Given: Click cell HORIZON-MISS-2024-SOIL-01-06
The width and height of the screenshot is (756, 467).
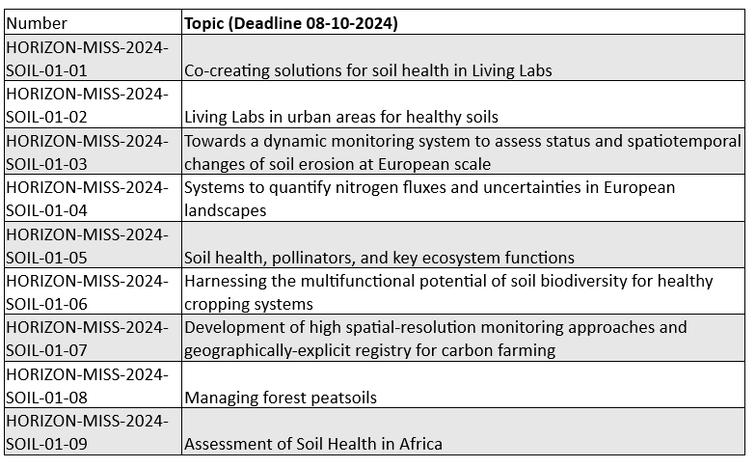Looking at the screenshot, I should (93, 291).
